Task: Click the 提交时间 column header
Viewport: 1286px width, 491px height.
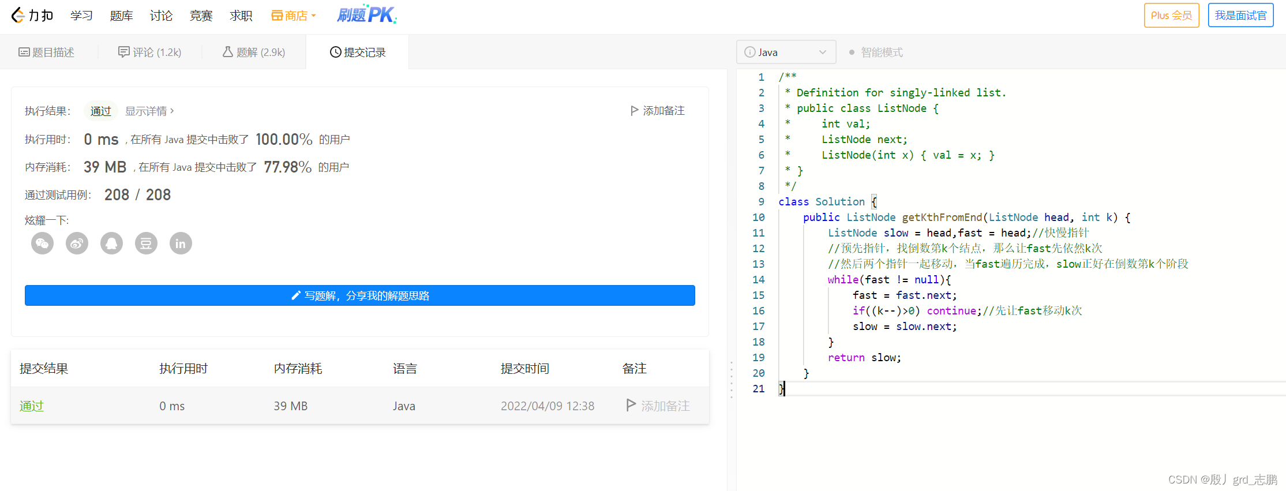Action: coord(525,368)
